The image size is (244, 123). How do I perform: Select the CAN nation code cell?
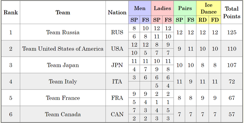point(117,114)
